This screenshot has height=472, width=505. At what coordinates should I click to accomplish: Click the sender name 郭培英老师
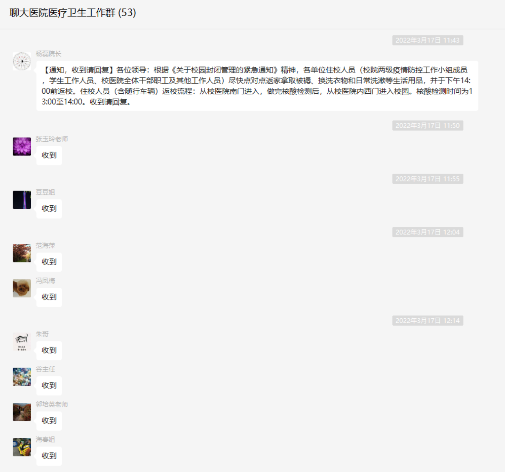tap(52, 404)
